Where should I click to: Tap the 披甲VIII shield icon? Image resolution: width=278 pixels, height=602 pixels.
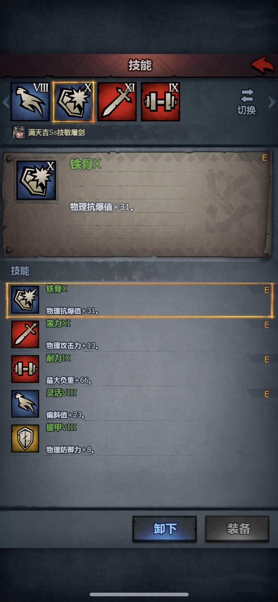[25, 438]
